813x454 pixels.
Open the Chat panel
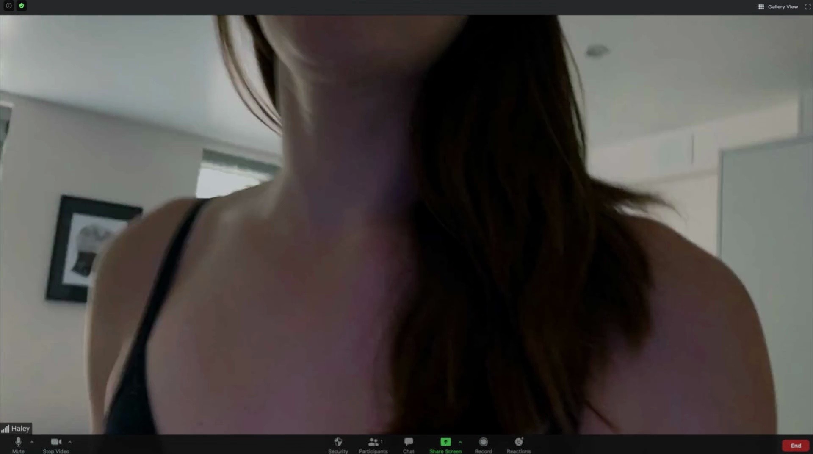(x=409, y=445)
